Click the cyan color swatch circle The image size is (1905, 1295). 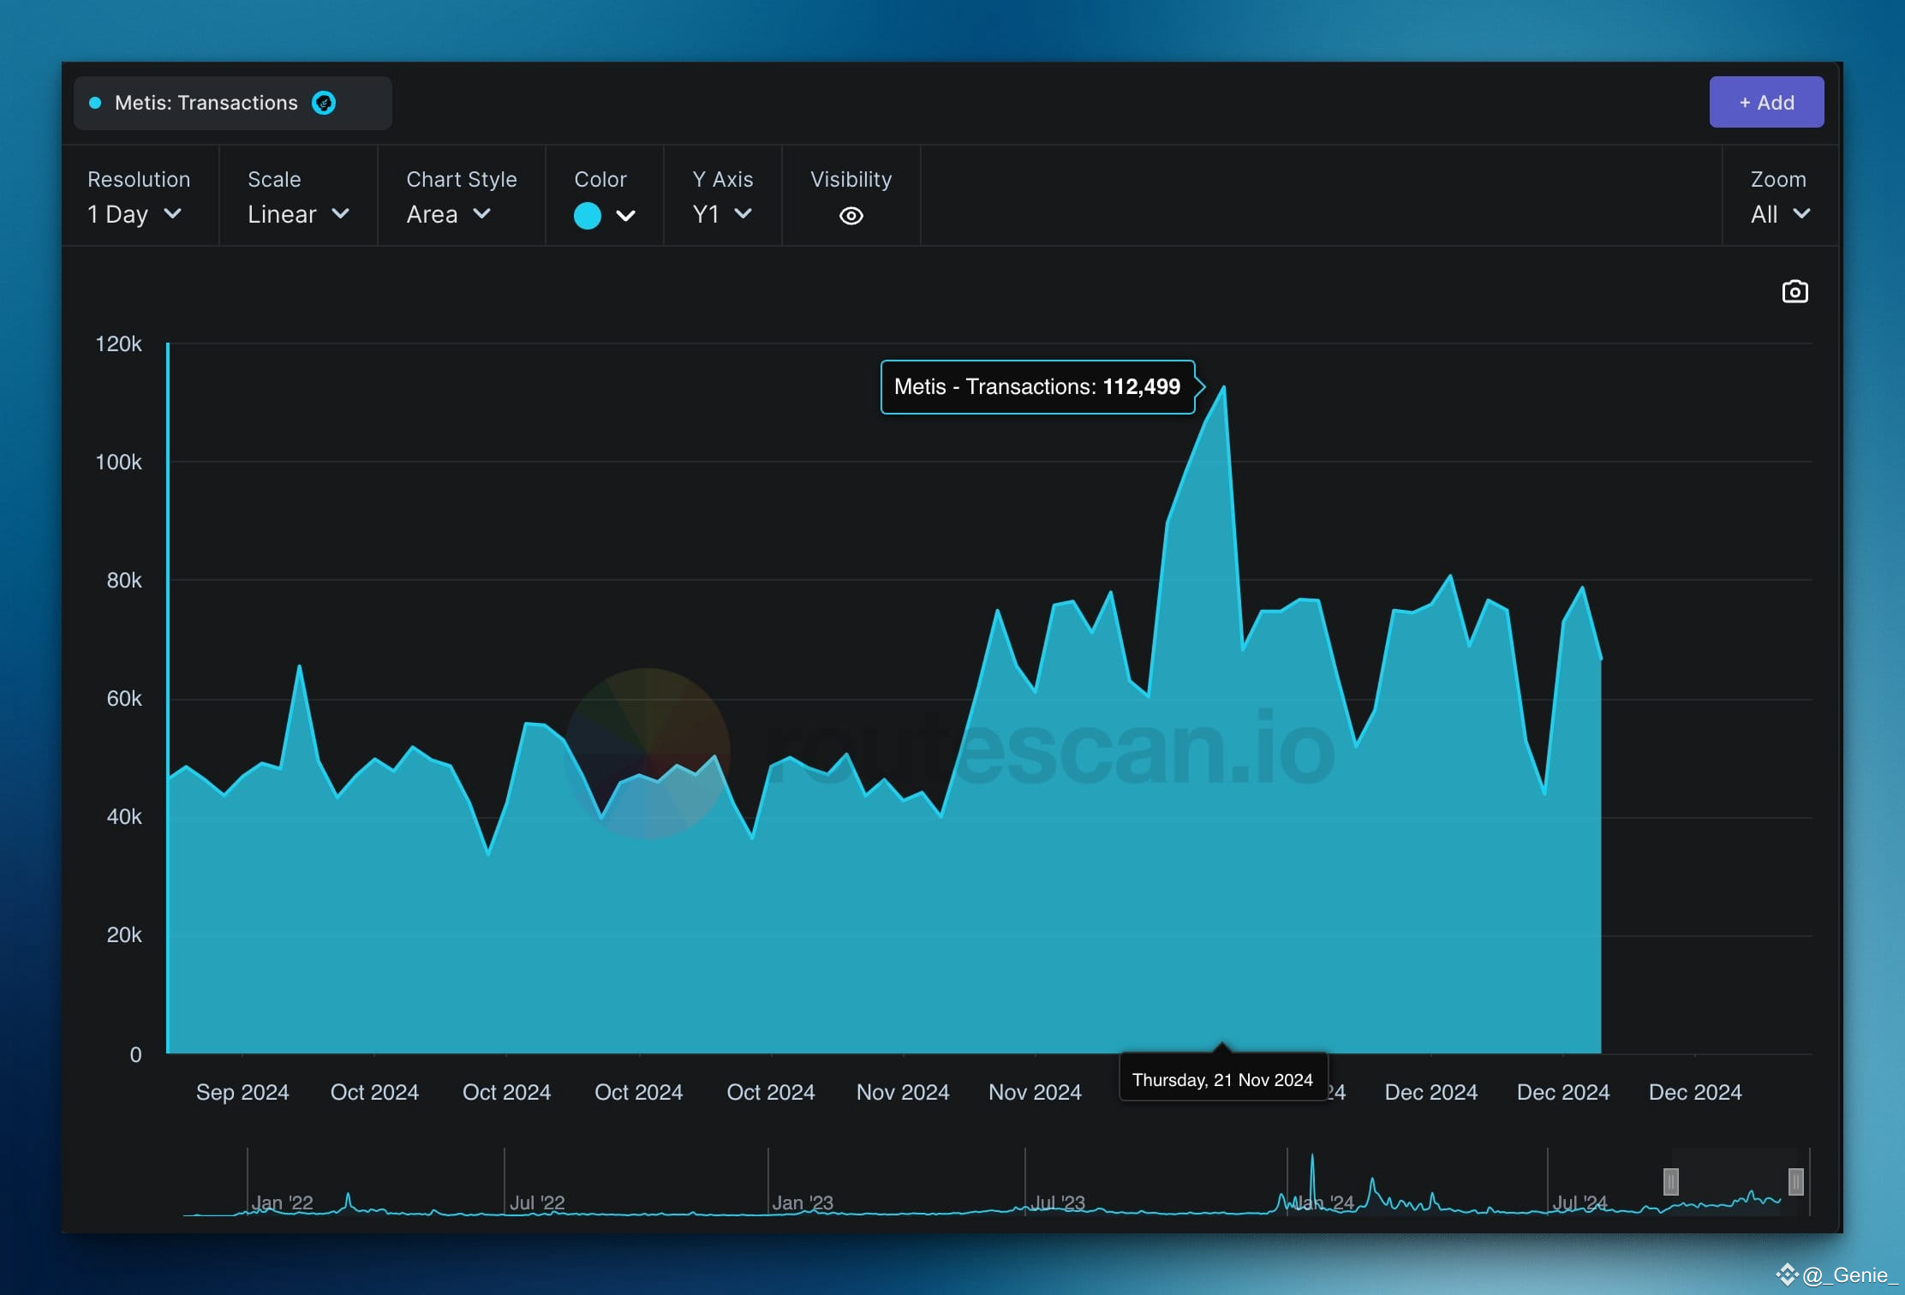pos(588,216)
